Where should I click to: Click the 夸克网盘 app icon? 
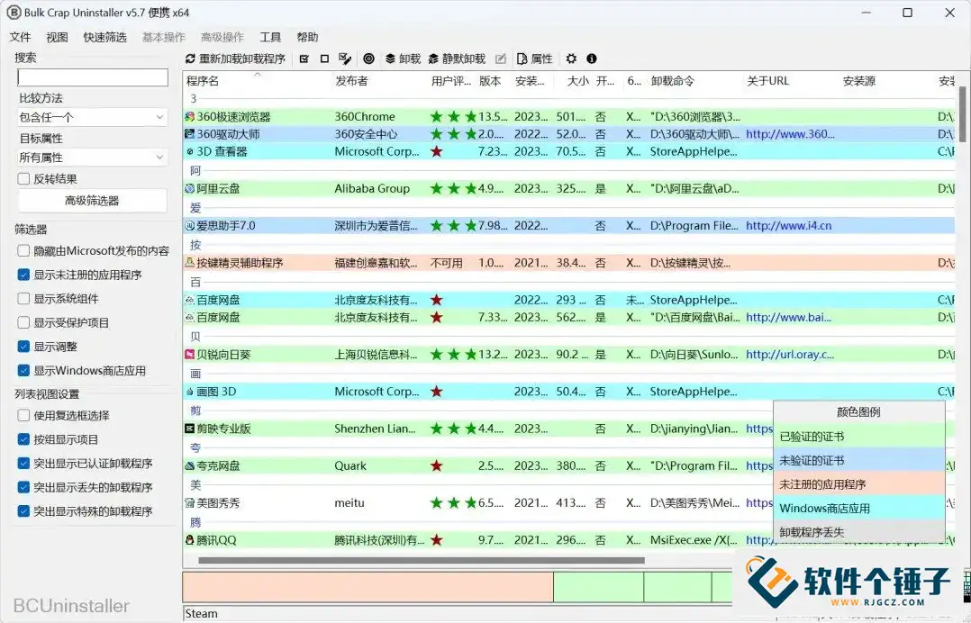[190, 465]
